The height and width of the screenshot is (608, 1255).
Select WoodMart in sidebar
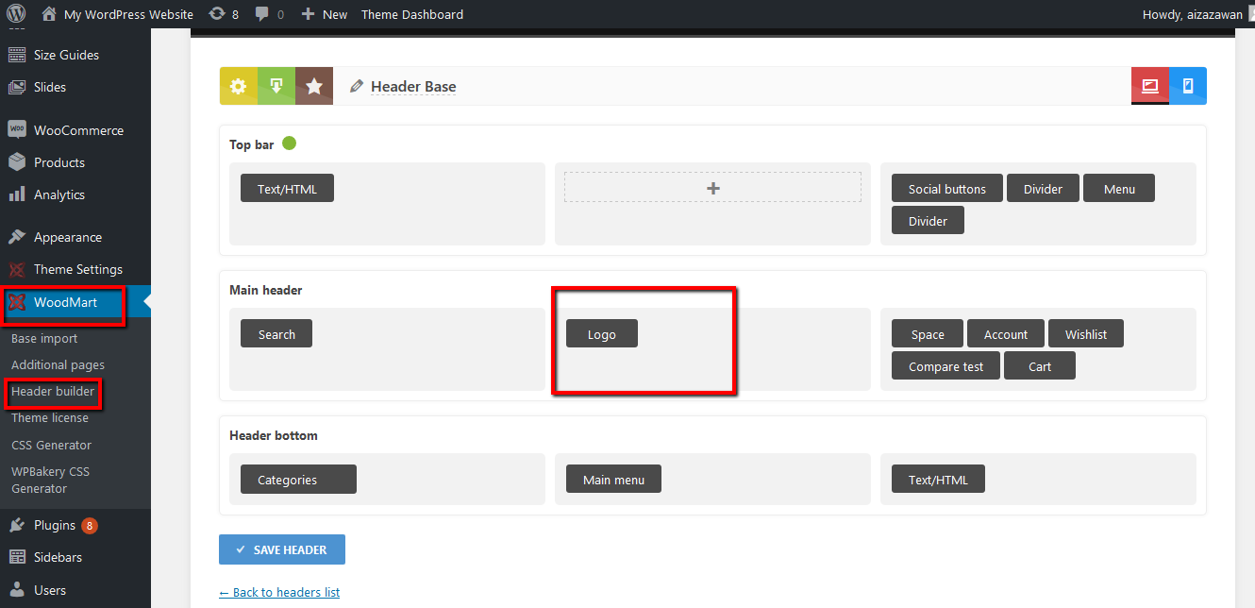[75, 302]
